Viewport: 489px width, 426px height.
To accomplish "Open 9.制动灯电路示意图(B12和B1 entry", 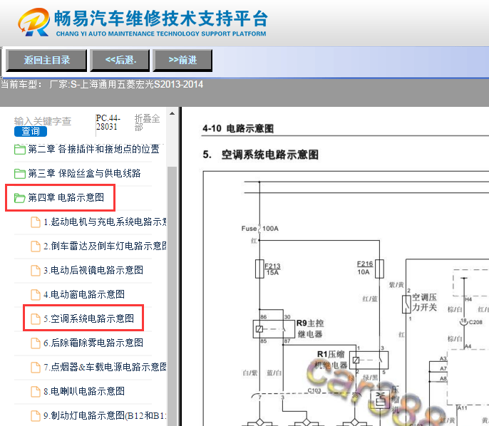I will point(105,415).
